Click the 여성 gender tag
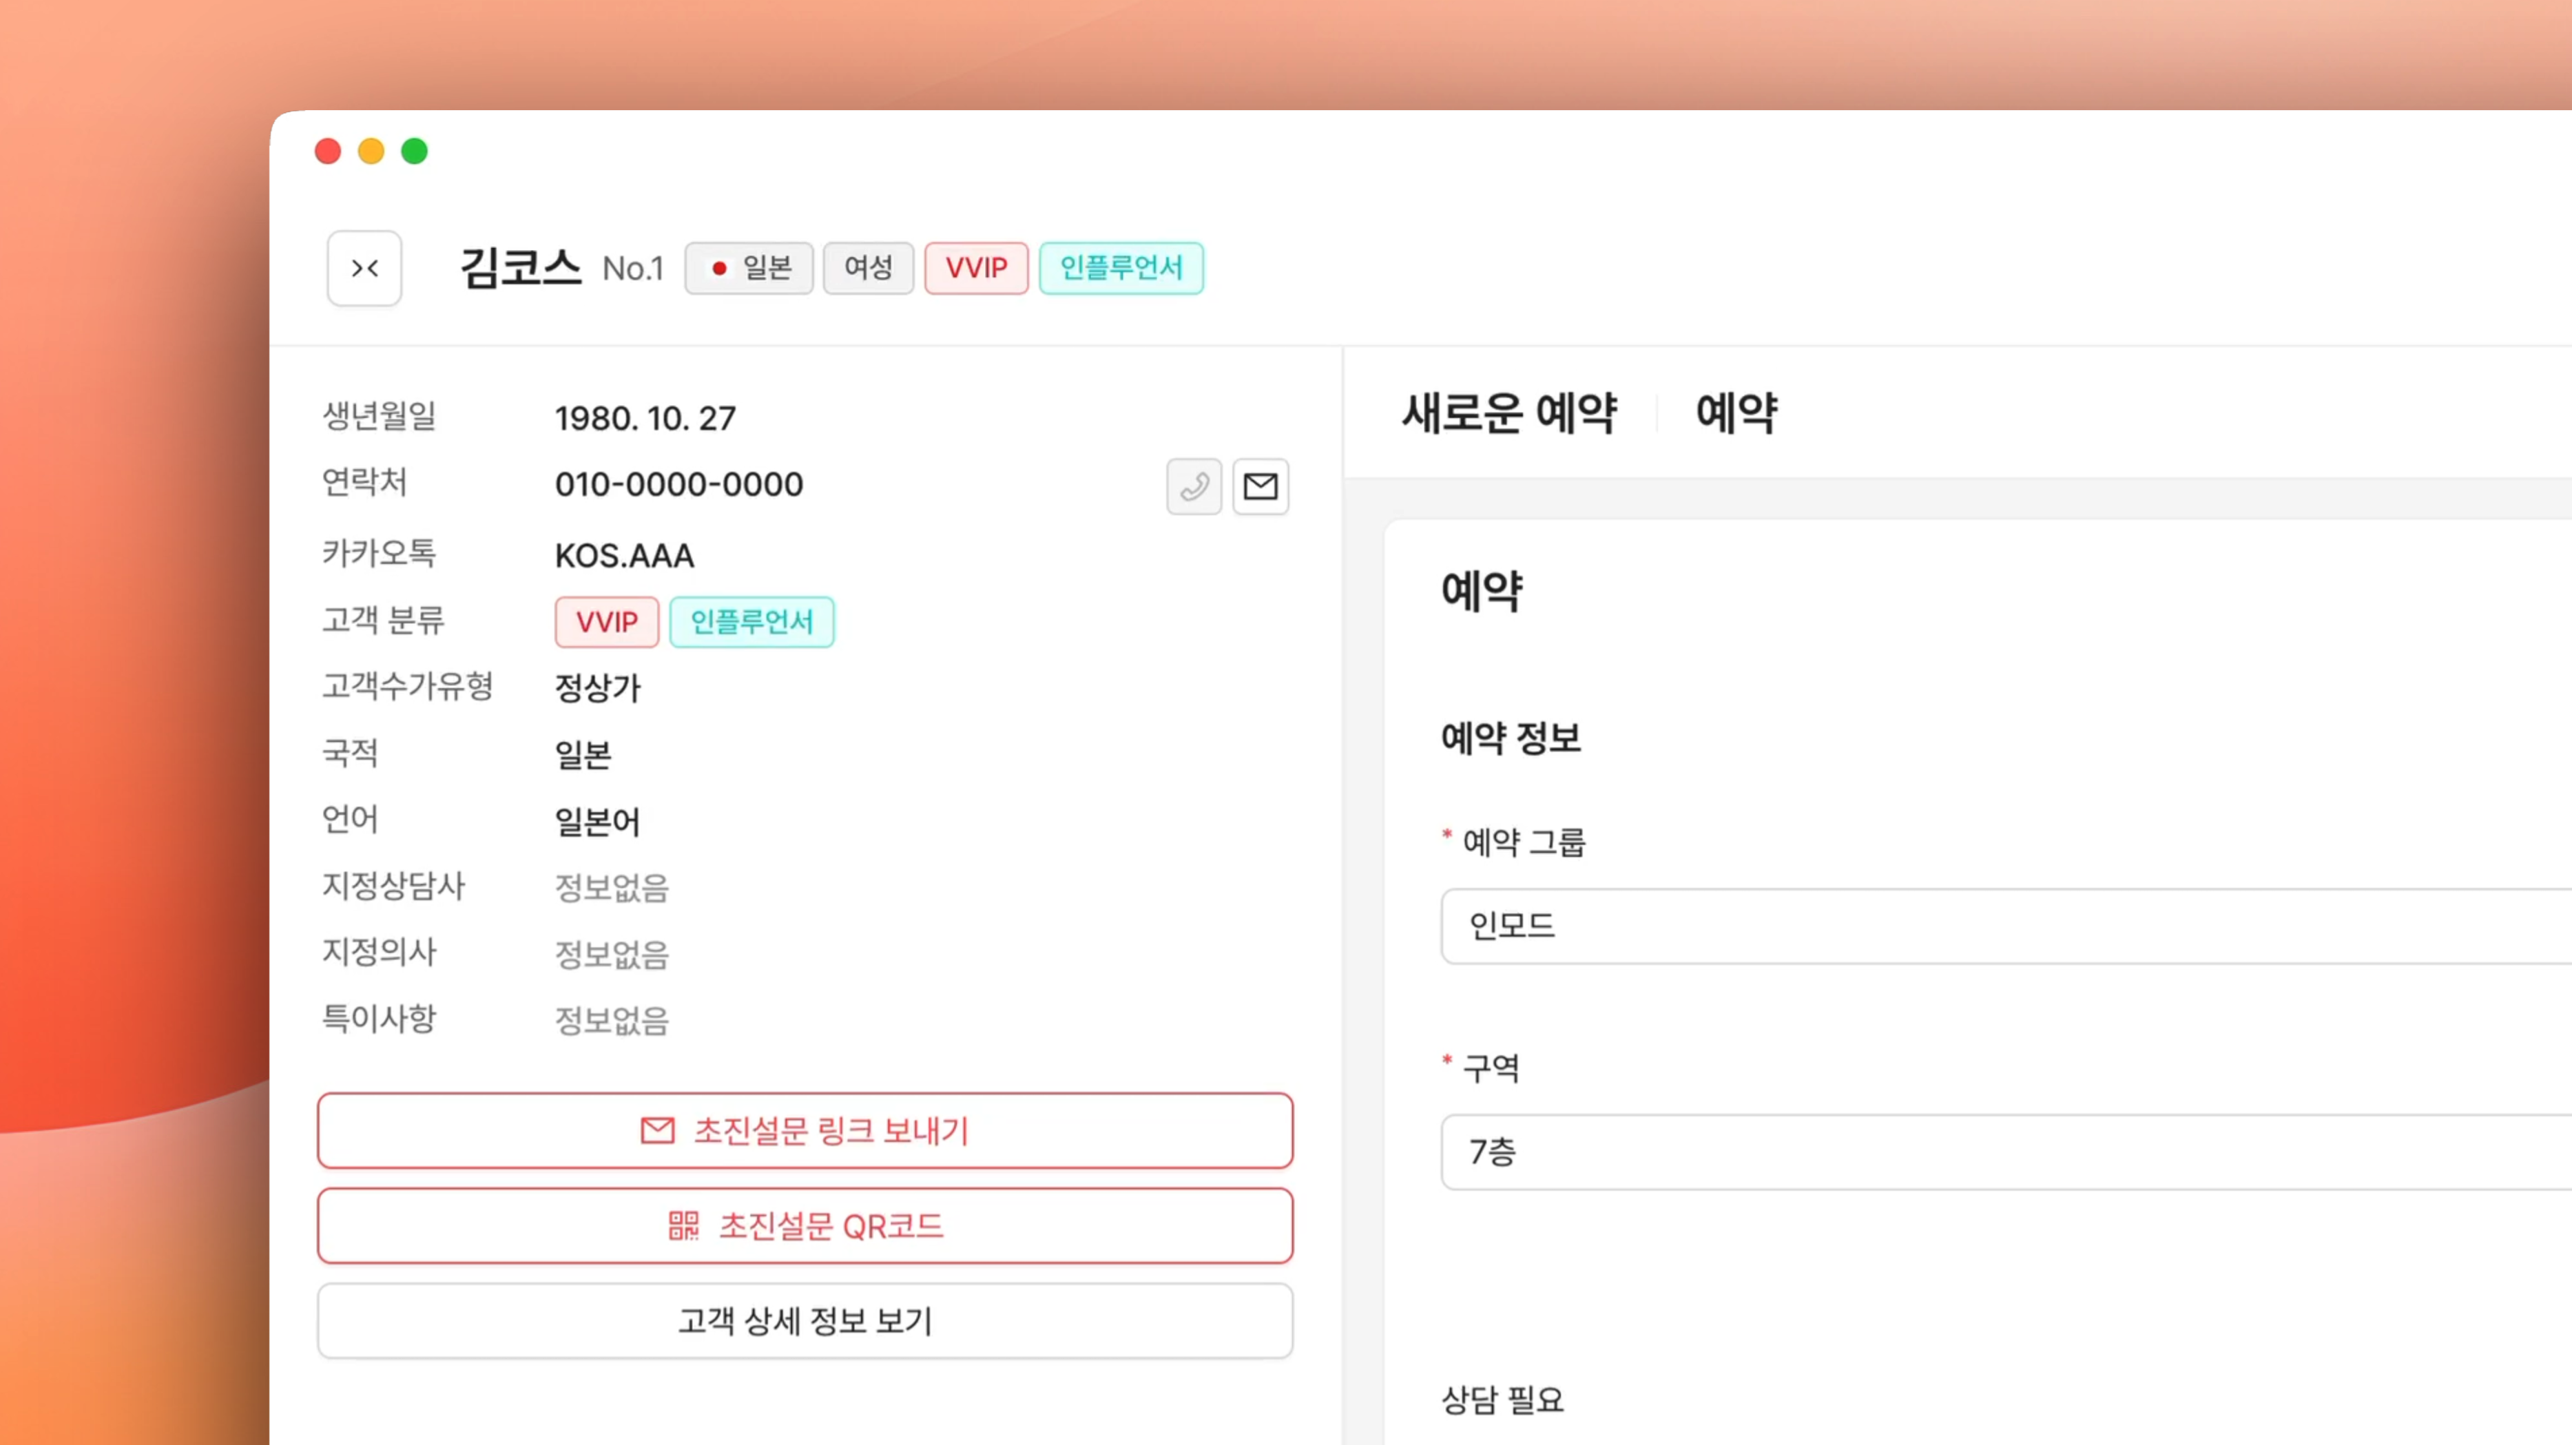This screenshot has height=1445, width=2572. click(x=868, y=268)
